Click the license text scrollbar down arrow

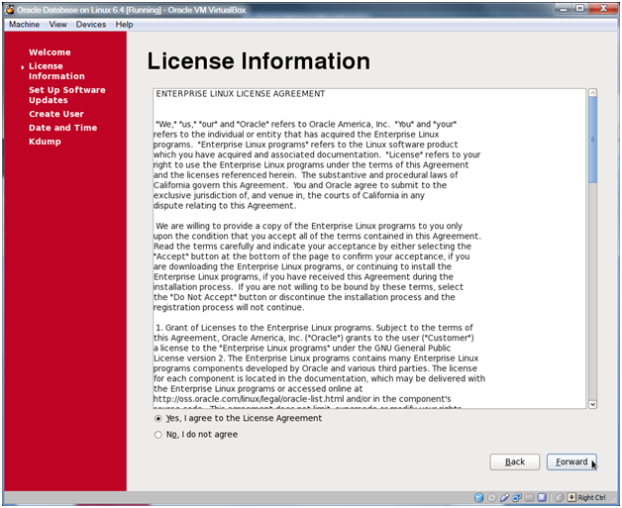click(x=592, y=403)
